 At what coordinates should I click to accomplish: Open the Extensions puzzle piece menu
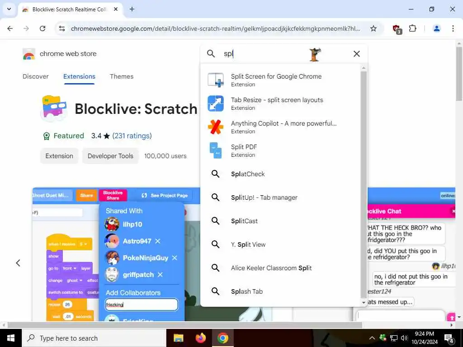click(x=412, y=28)
